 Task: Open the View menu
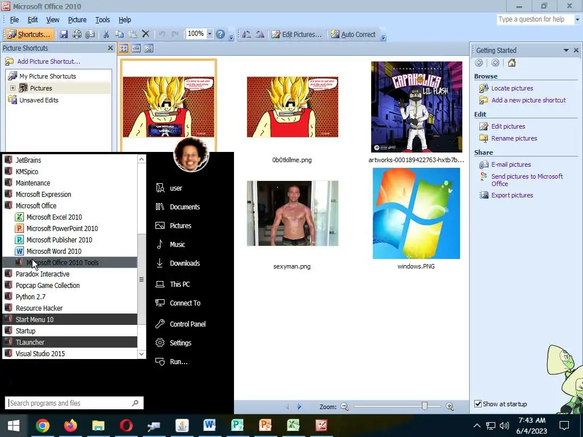pos(52,20)
